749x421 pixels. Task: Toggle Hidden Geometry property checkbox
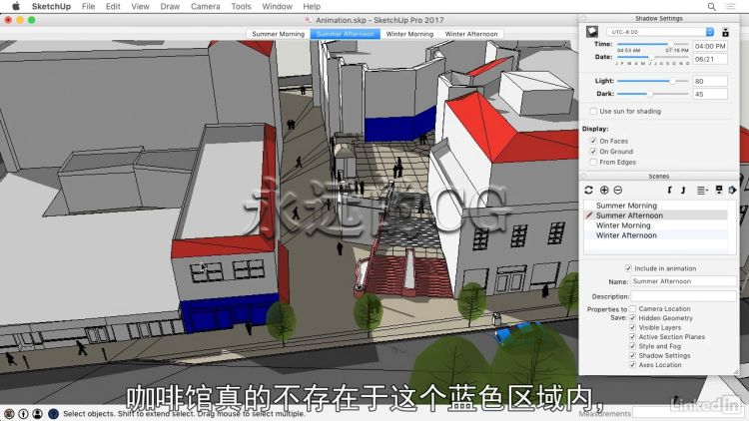632,318
